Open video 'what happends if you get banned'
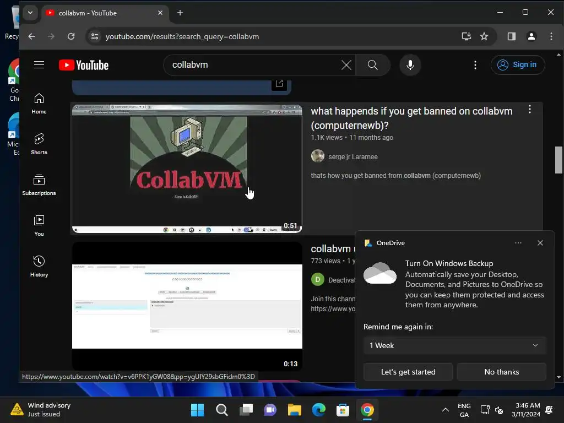This screenshot has height=423, width=564. [411, 118]
